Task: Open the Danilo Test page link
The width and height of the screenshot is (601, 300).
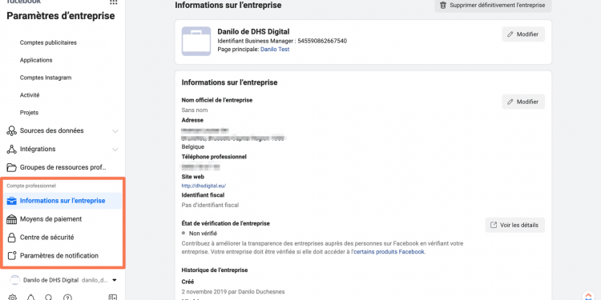Action: tap(275, 50)
